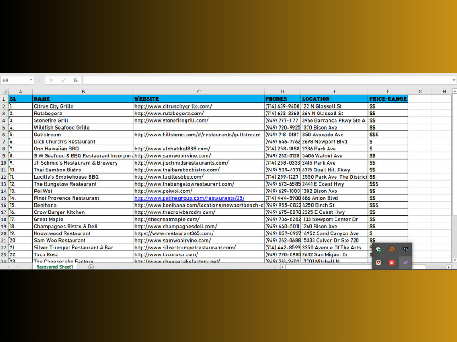Add a new sheet with plus icon
This screenshot has width=457, height=342.
91,267
